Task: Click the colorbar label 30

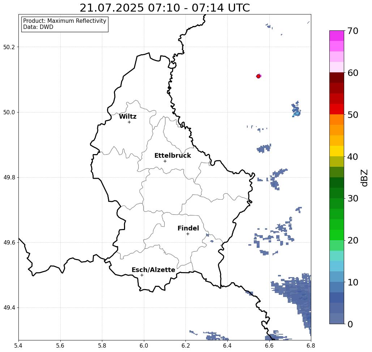Action: [353, 198]
